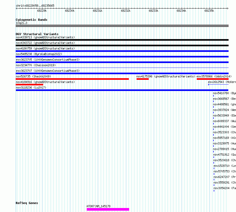Click the short red bar under nsv4175396

(x=143, y=79)
